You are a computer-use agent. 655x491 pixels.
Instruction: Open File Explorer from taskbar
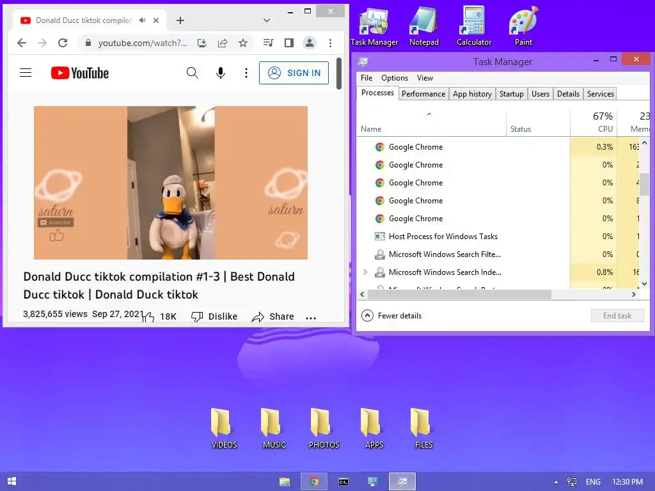(x=285, y=482)
